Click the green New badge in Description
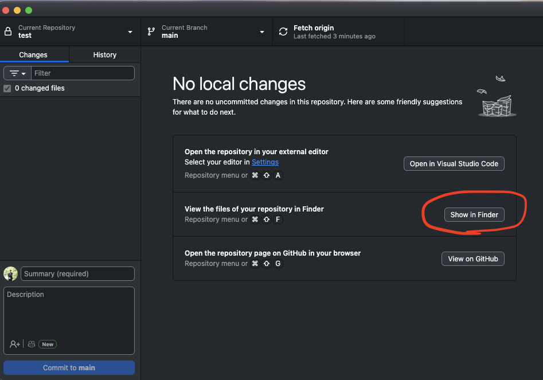Image resolution: width=543 pixels, height=380 pixels. 48,344
